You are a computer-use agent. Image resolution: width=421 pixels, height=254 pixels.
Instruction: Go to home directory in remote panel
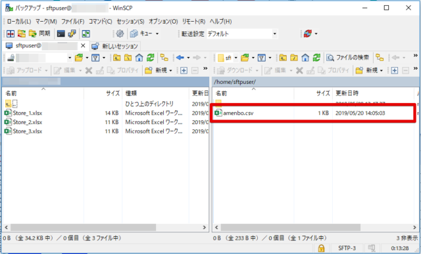pos(305,58)
